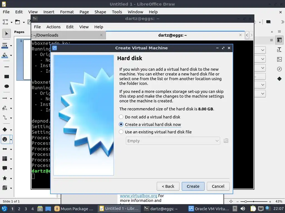Screen dimensions: 285x213
Task: Open Navigator compass deck in sidebar
Action: click(279, 69)
